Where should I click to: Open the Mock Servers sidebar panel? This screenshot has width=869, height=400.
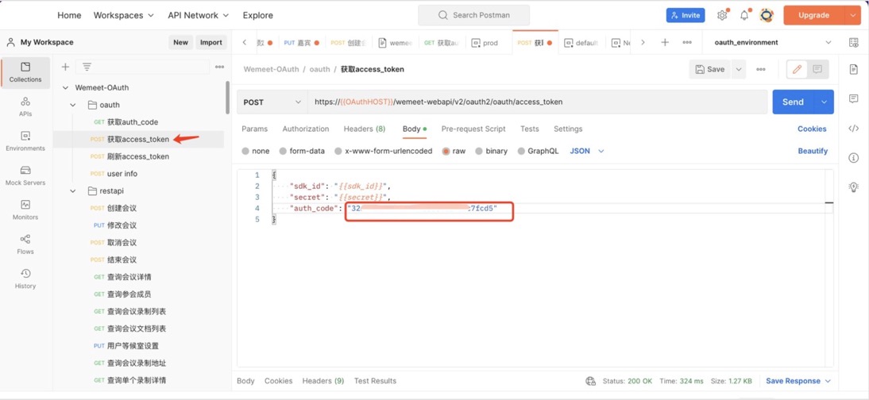[25, 175]
